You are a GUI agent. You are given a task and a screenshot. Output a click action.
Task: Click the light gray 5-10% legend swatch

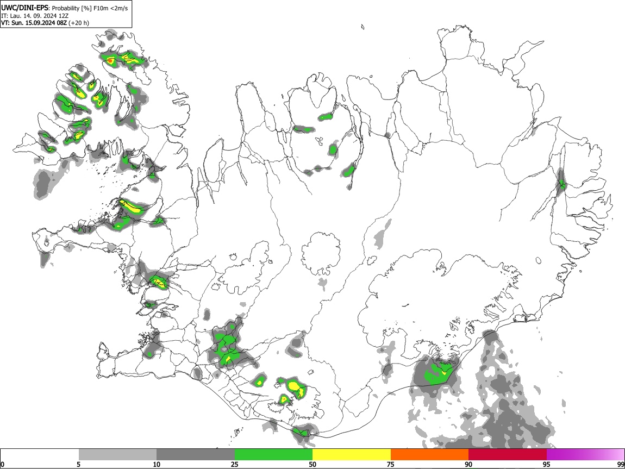pos(117,455)
